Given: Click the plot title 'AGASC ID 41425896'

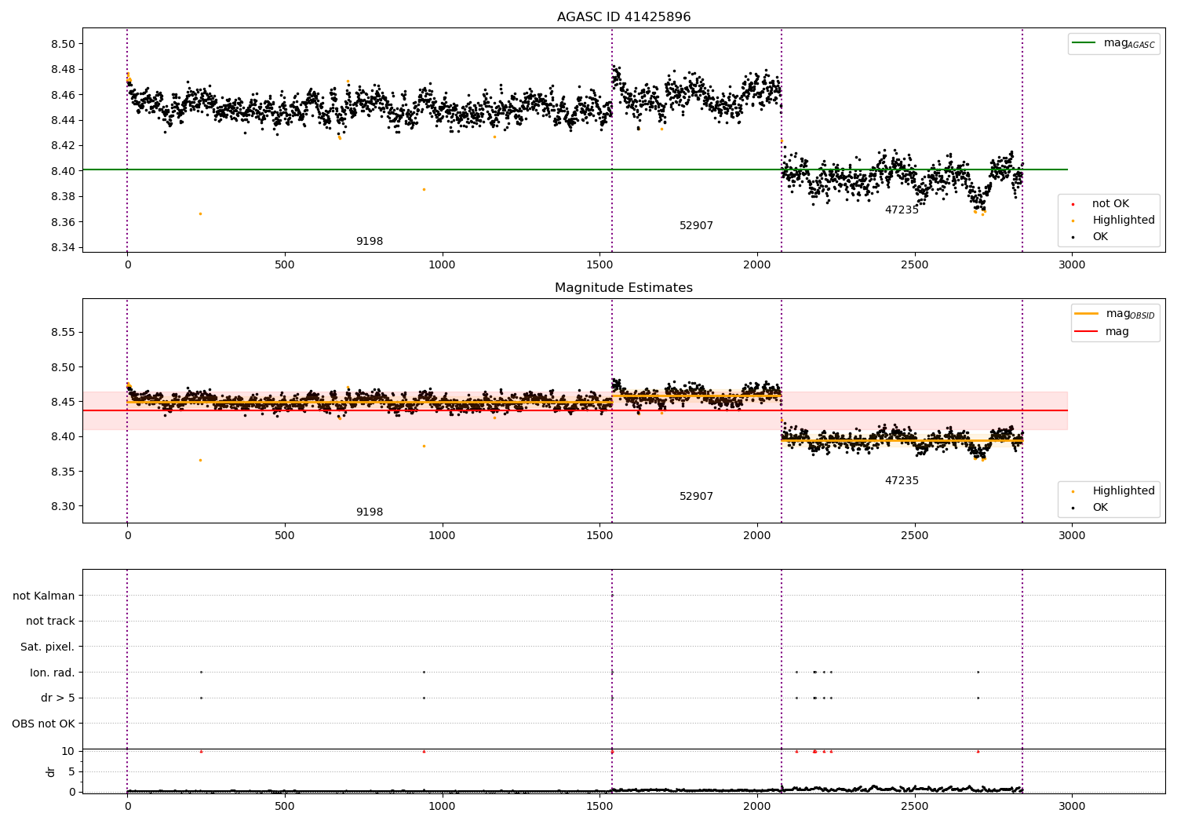Looking at the screenshot, I should (x=624, y=16).
